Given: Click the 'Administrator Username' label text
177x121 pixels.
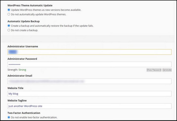Looking at the screenshot, I should [x=22, y=46].
